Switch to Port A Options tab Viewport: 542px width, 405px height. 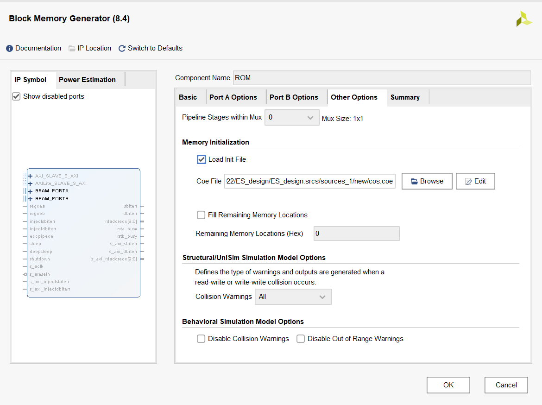click(x=233, y=97)
